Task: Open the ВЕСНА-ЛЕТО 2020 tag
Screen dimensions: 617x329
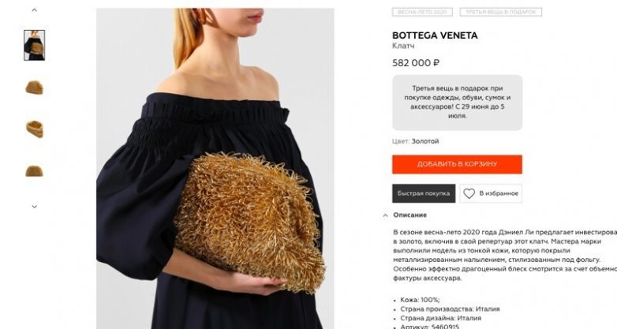Action: (x=422, y=12)
